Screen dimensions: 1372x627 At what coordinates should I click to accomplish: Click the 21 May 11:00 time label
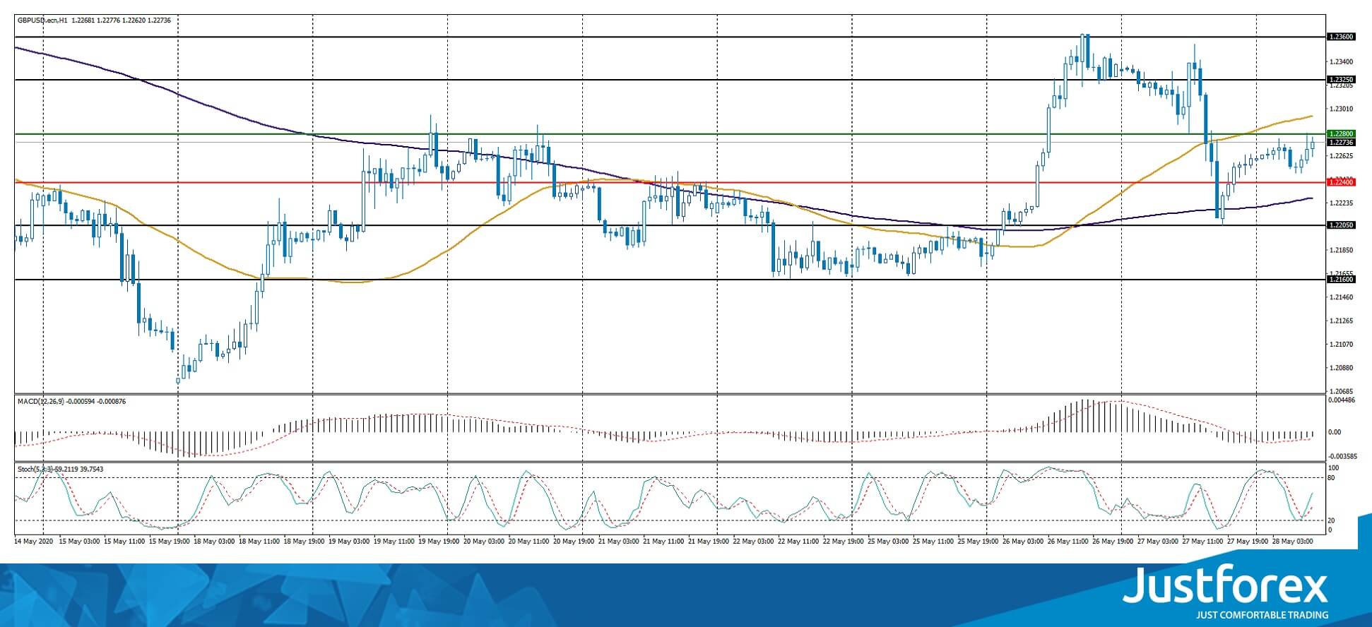click(x=663, y=541)
